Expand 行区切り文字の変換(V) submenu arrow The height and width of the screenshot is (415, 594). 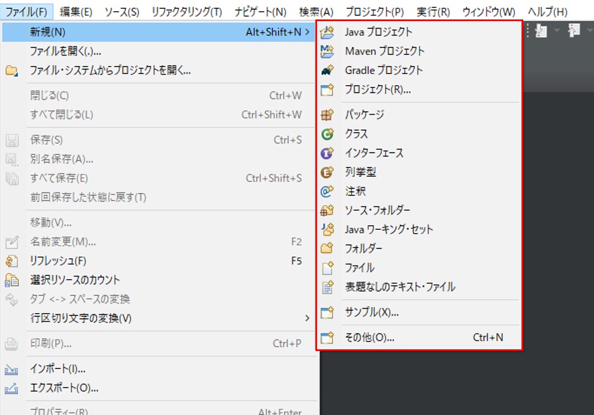(x=307, y=319)
